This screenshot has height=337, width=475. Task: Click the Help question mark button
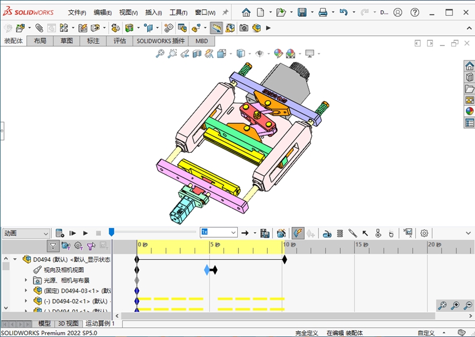[415, 13]
